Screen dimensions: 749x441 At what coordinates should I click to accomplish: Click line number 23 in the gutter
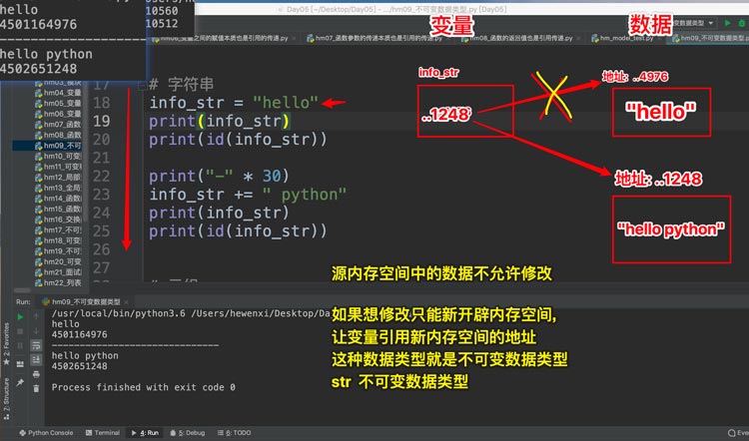coord(101,195)
